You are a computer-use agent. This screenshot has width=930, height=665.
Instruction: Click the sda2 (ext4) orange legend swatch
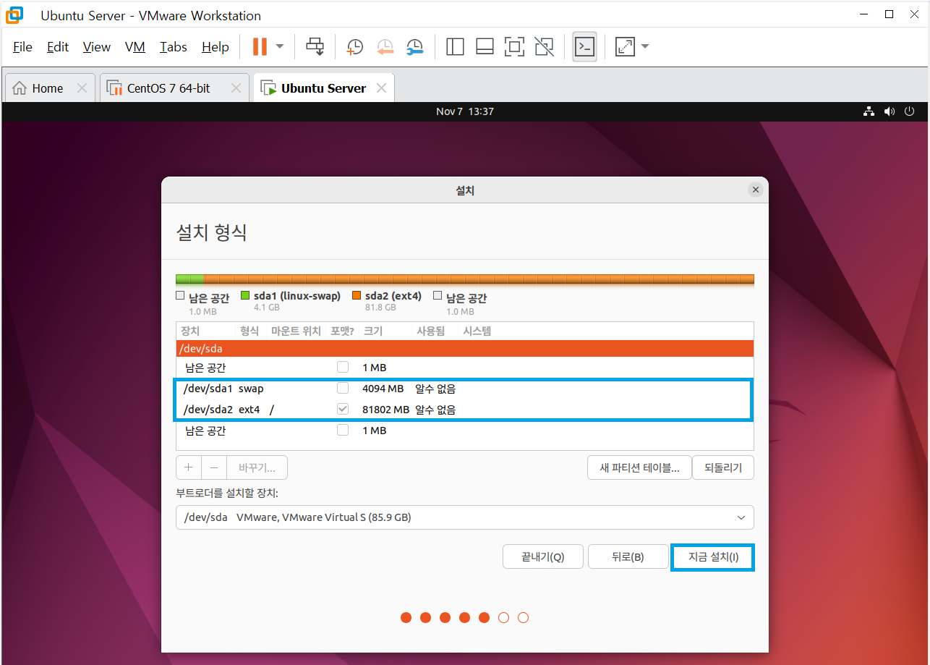(357, 295)
